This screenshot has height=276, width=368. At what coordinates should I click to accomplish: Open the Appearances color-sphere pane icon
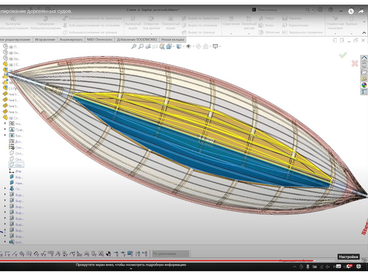tap(364, 85)
